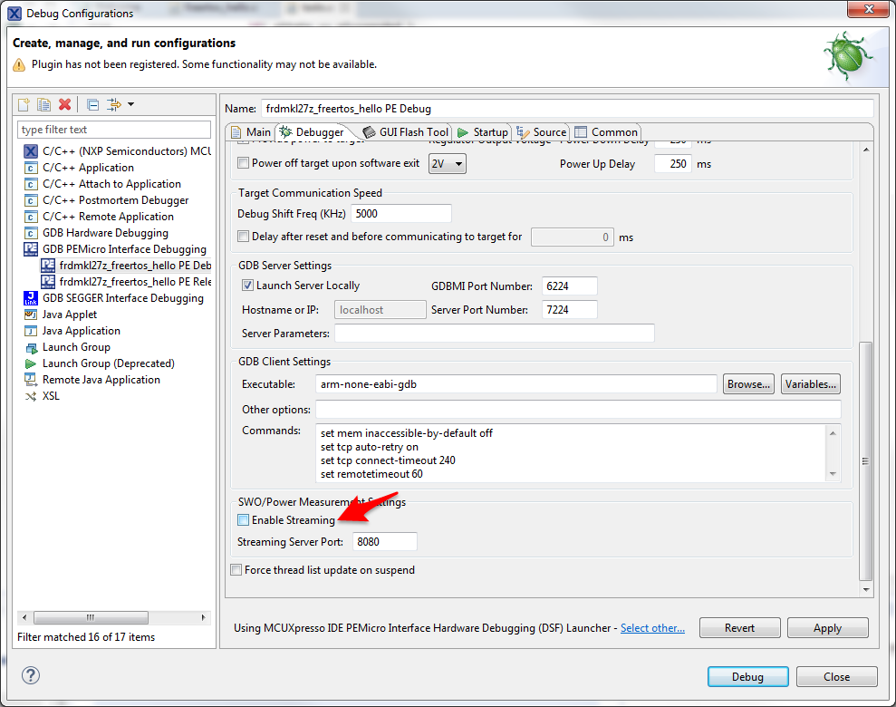The width and height of the screenshot is (896, 707).
Task: Open the filter options dropdown arrow
Action: [x=130, y=104]
